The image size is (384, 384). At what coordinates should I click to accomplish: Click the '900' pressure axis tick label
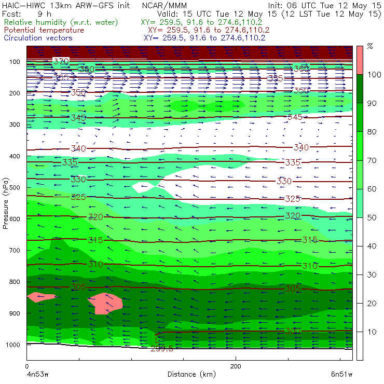point(15,313)
